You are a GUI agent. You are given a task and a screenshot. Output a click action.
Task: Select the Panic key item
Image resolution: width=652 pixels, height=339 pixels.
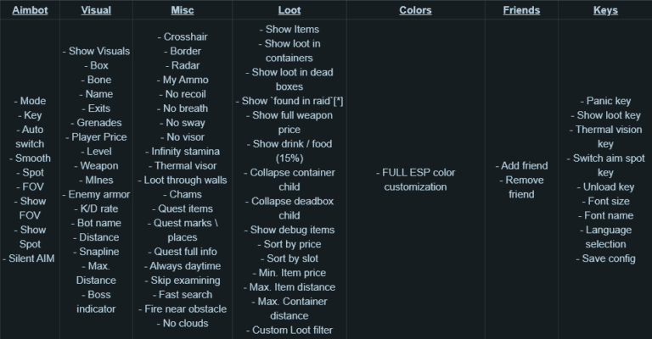(x=605, y=101)
